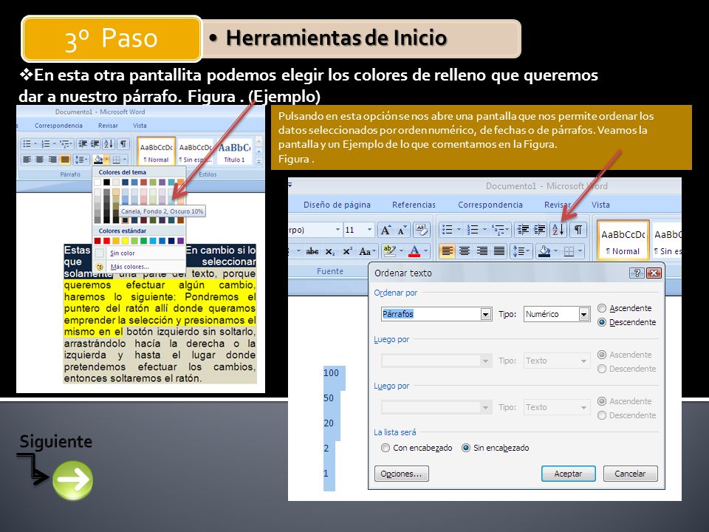Click the superscript x² icon
Screen dimensions: 709x532
(347, 251)
